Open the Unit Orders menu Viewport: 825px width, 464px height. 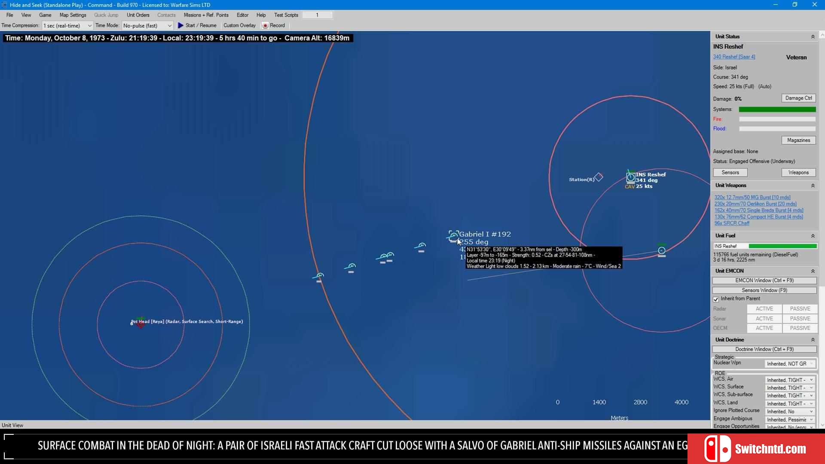click(x=138, y=15)
